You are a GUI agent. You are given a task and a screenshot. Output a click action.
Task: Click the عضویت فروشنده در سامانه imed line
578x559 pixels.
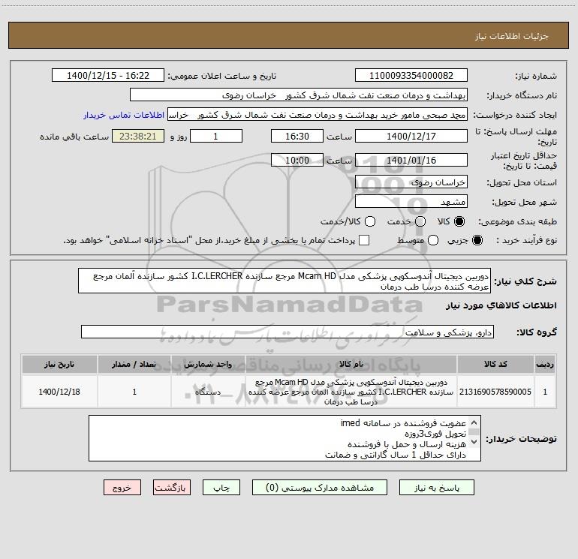[x=403, y=423]
